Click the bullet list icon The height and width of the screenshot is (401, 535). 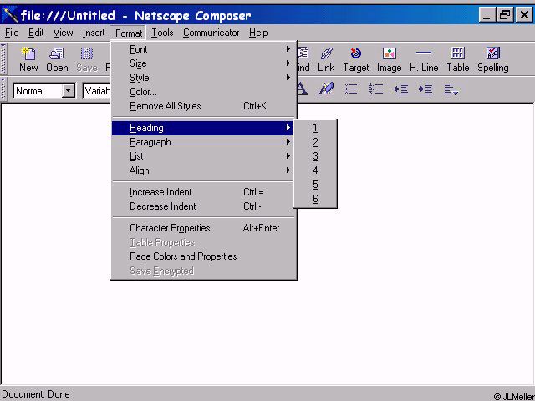click(351, 89)
